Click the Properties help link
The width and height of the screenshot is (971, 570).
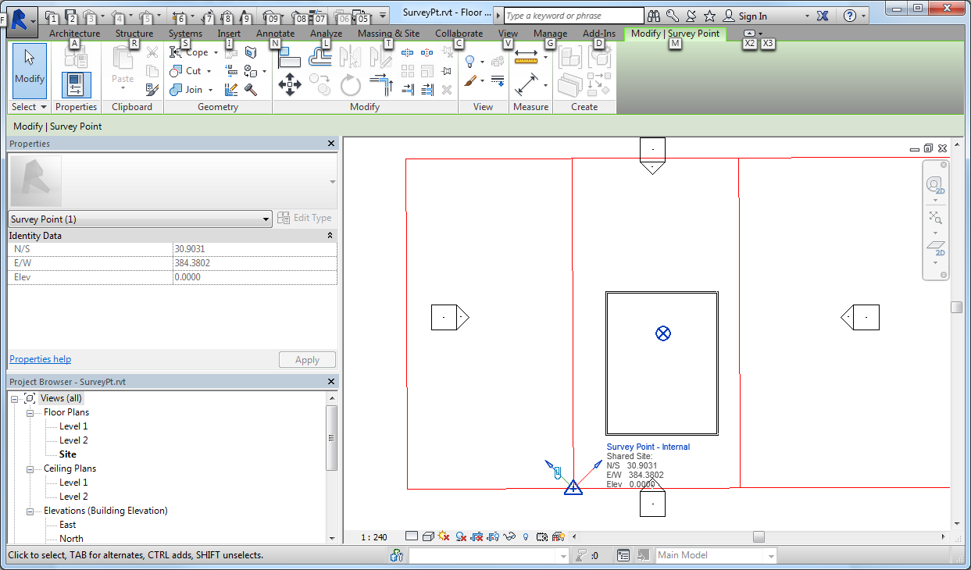(40, 359)
